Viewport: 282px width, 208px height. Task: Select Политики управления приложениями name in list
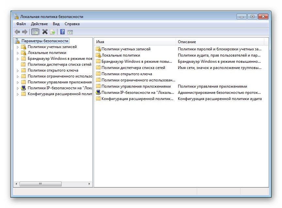[136, 86]
